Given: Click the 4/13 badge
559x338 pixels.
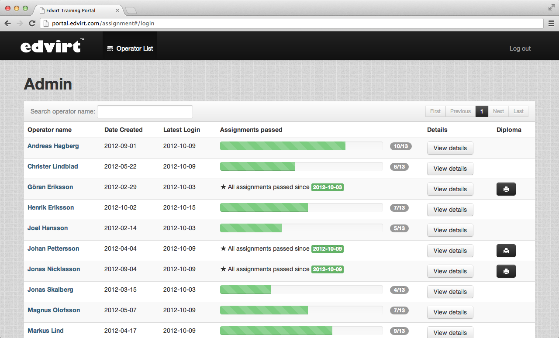Looking at the screenshot, I should point(399,290).
